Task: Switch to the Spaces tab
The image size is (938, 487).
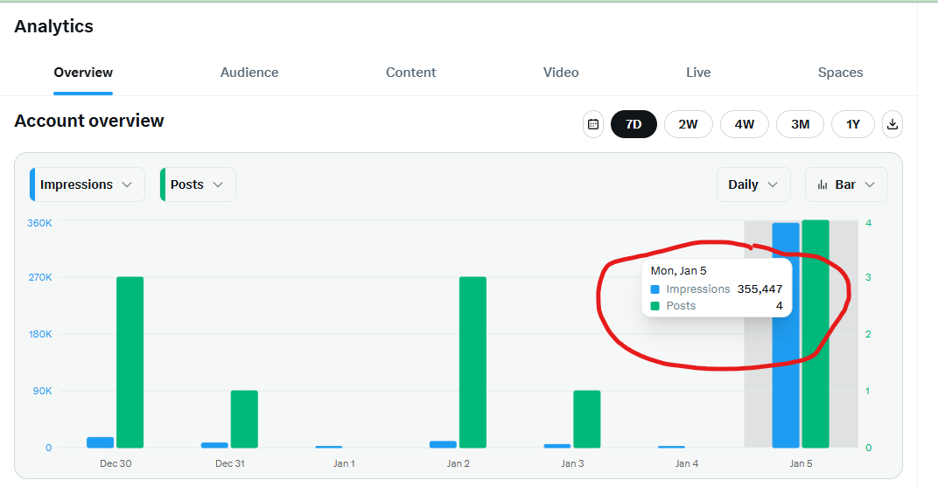Action: pos(841,73)
